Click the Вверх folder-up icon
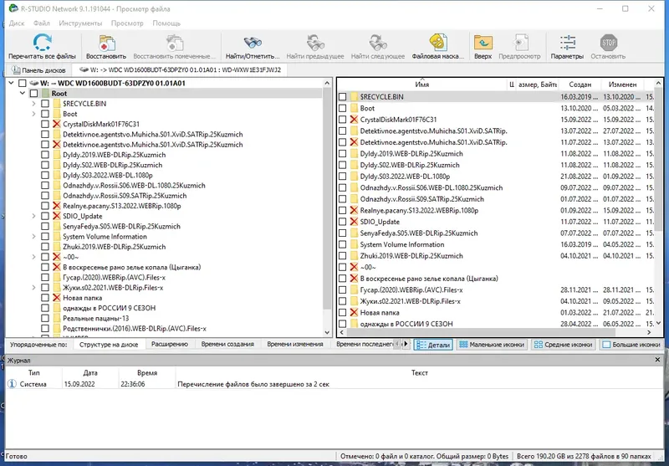669x466 pixels. click(x=483, y=43)
